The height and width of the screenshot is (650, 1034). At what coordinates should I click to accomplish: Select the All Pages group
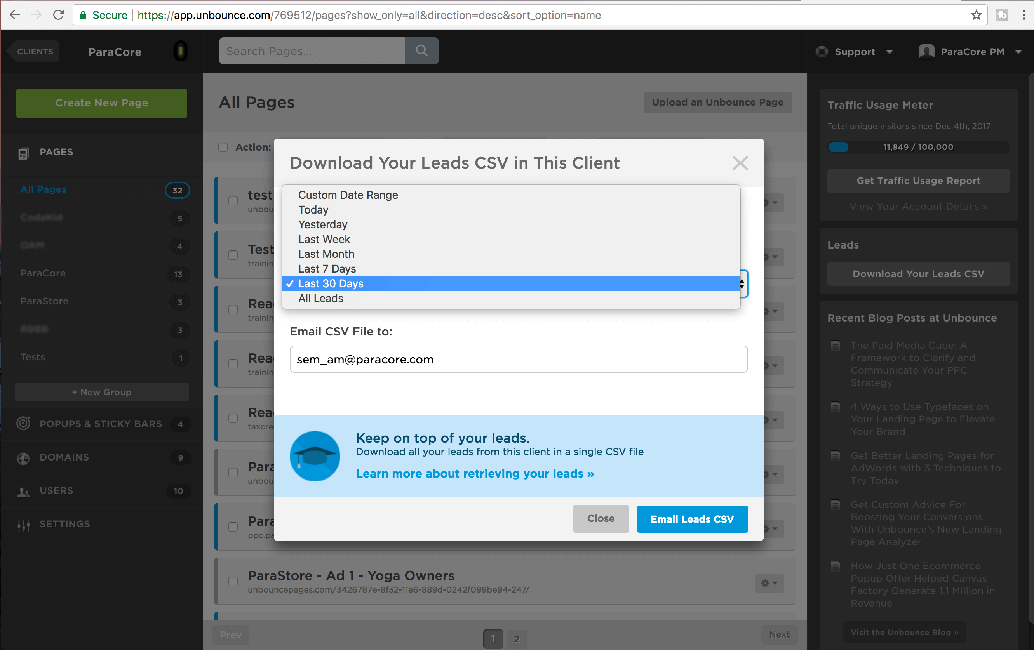tap(44, 189)
